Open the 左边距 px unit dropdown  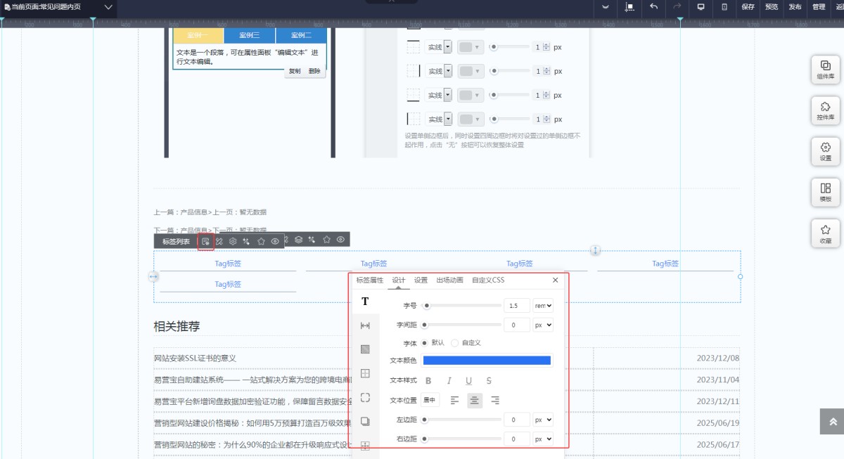click(543, 420)
